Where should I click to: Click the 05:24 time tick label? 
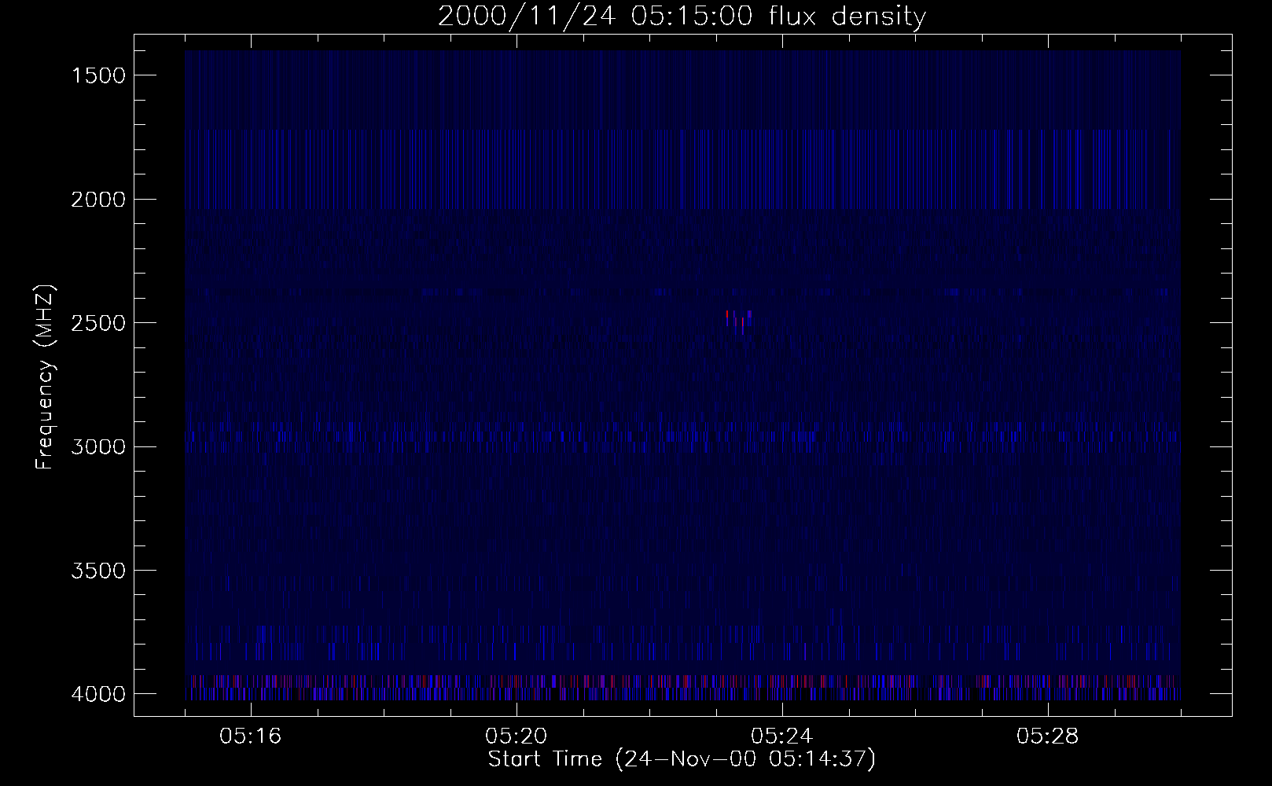click(x=782, y=736)
